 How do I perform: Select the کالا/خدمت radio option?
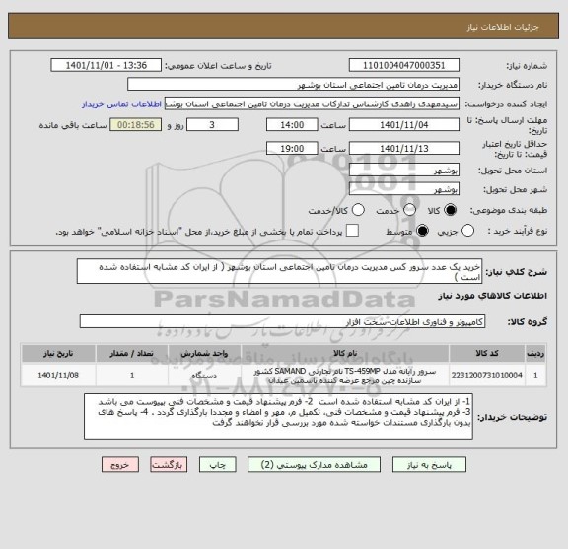pyautogui.click(x=358, y=210)
